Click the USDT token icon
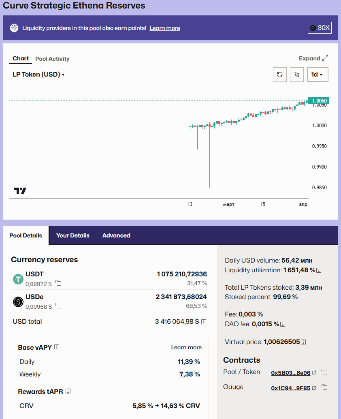 18,279
